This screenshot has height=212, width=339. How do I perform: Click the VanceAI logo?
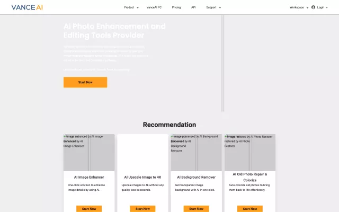24,7
